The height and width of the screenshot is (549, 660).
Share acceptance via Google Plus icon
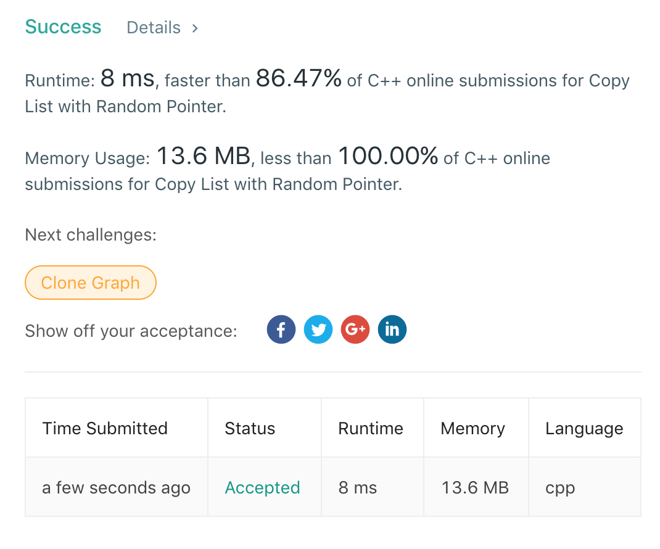pyautogui.click(x=355, y=330)
